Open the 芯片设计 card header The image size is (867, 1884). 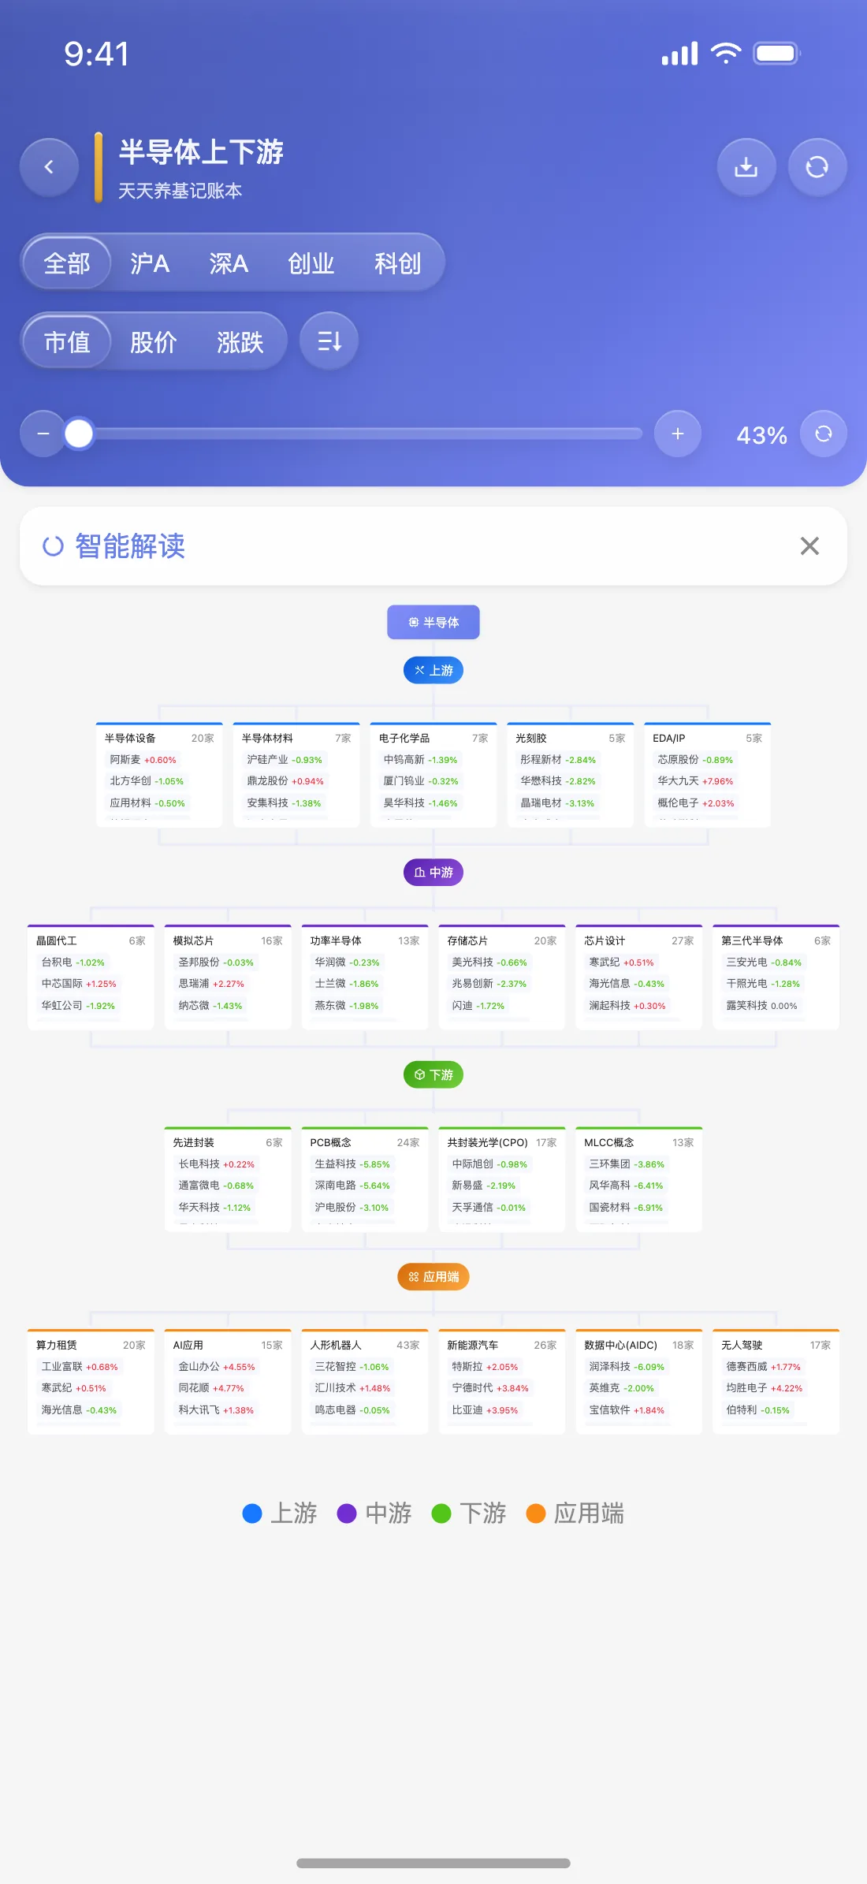click(x=639, y=940)
